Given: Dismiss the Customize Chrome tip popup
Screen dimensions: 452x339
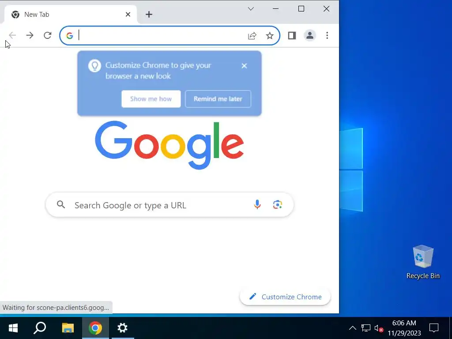Looking at the screenshot, I should [244, 66].
